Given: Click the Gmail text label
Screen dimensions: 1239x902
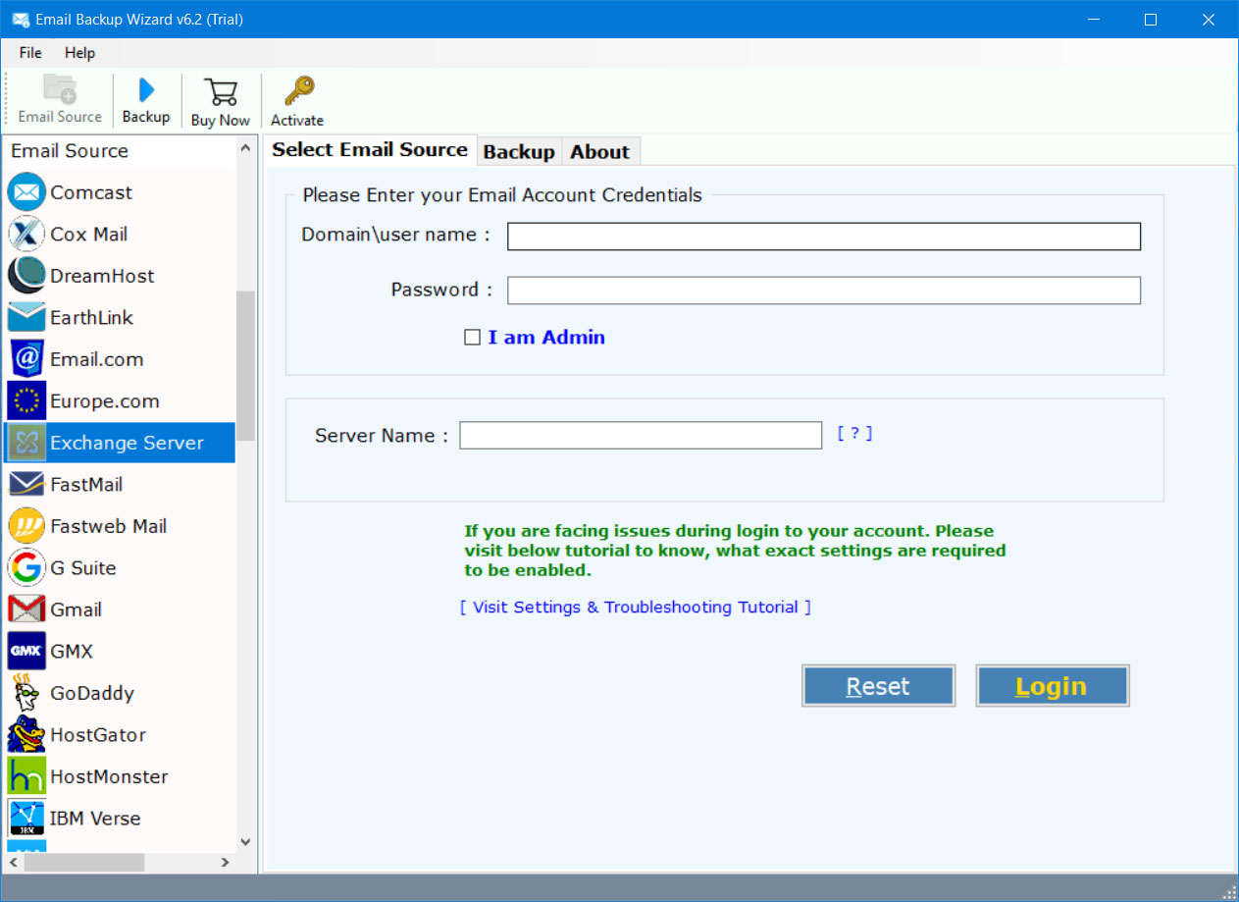Looking at the screenshot, I should pyautogui.click(x=77, y=610).
